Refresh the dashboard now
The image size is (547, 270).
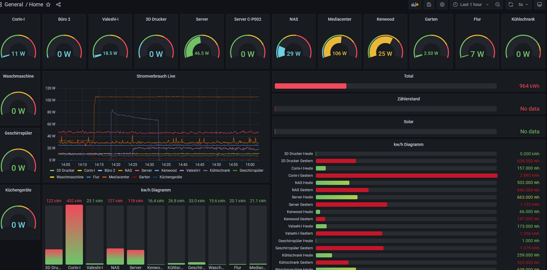(511, 4)
